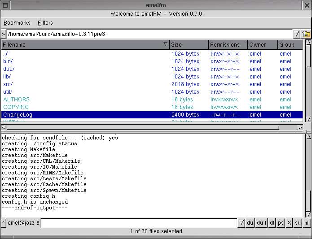Select the COPYING file link
312x239 pixels.
click(x=16, y=107)
